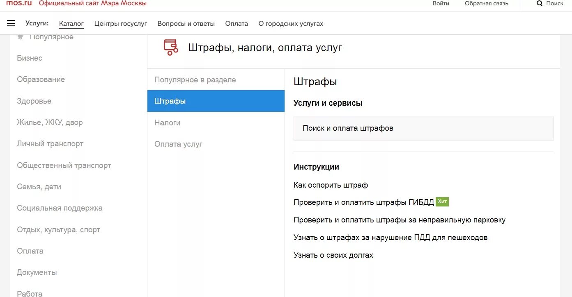Click the Услуги: label in navigation
572x297 pixels.
point(37,23)
